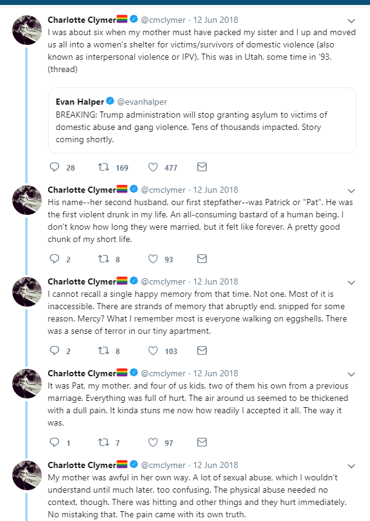Click Charlotte Clymer's avatar on the first tweet

(x=27, y=30)
